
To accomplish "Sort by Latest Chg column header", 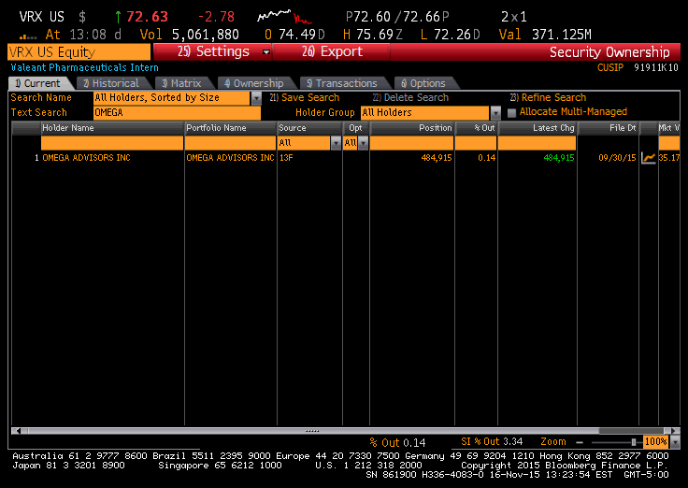I will (x=537, y=128).
